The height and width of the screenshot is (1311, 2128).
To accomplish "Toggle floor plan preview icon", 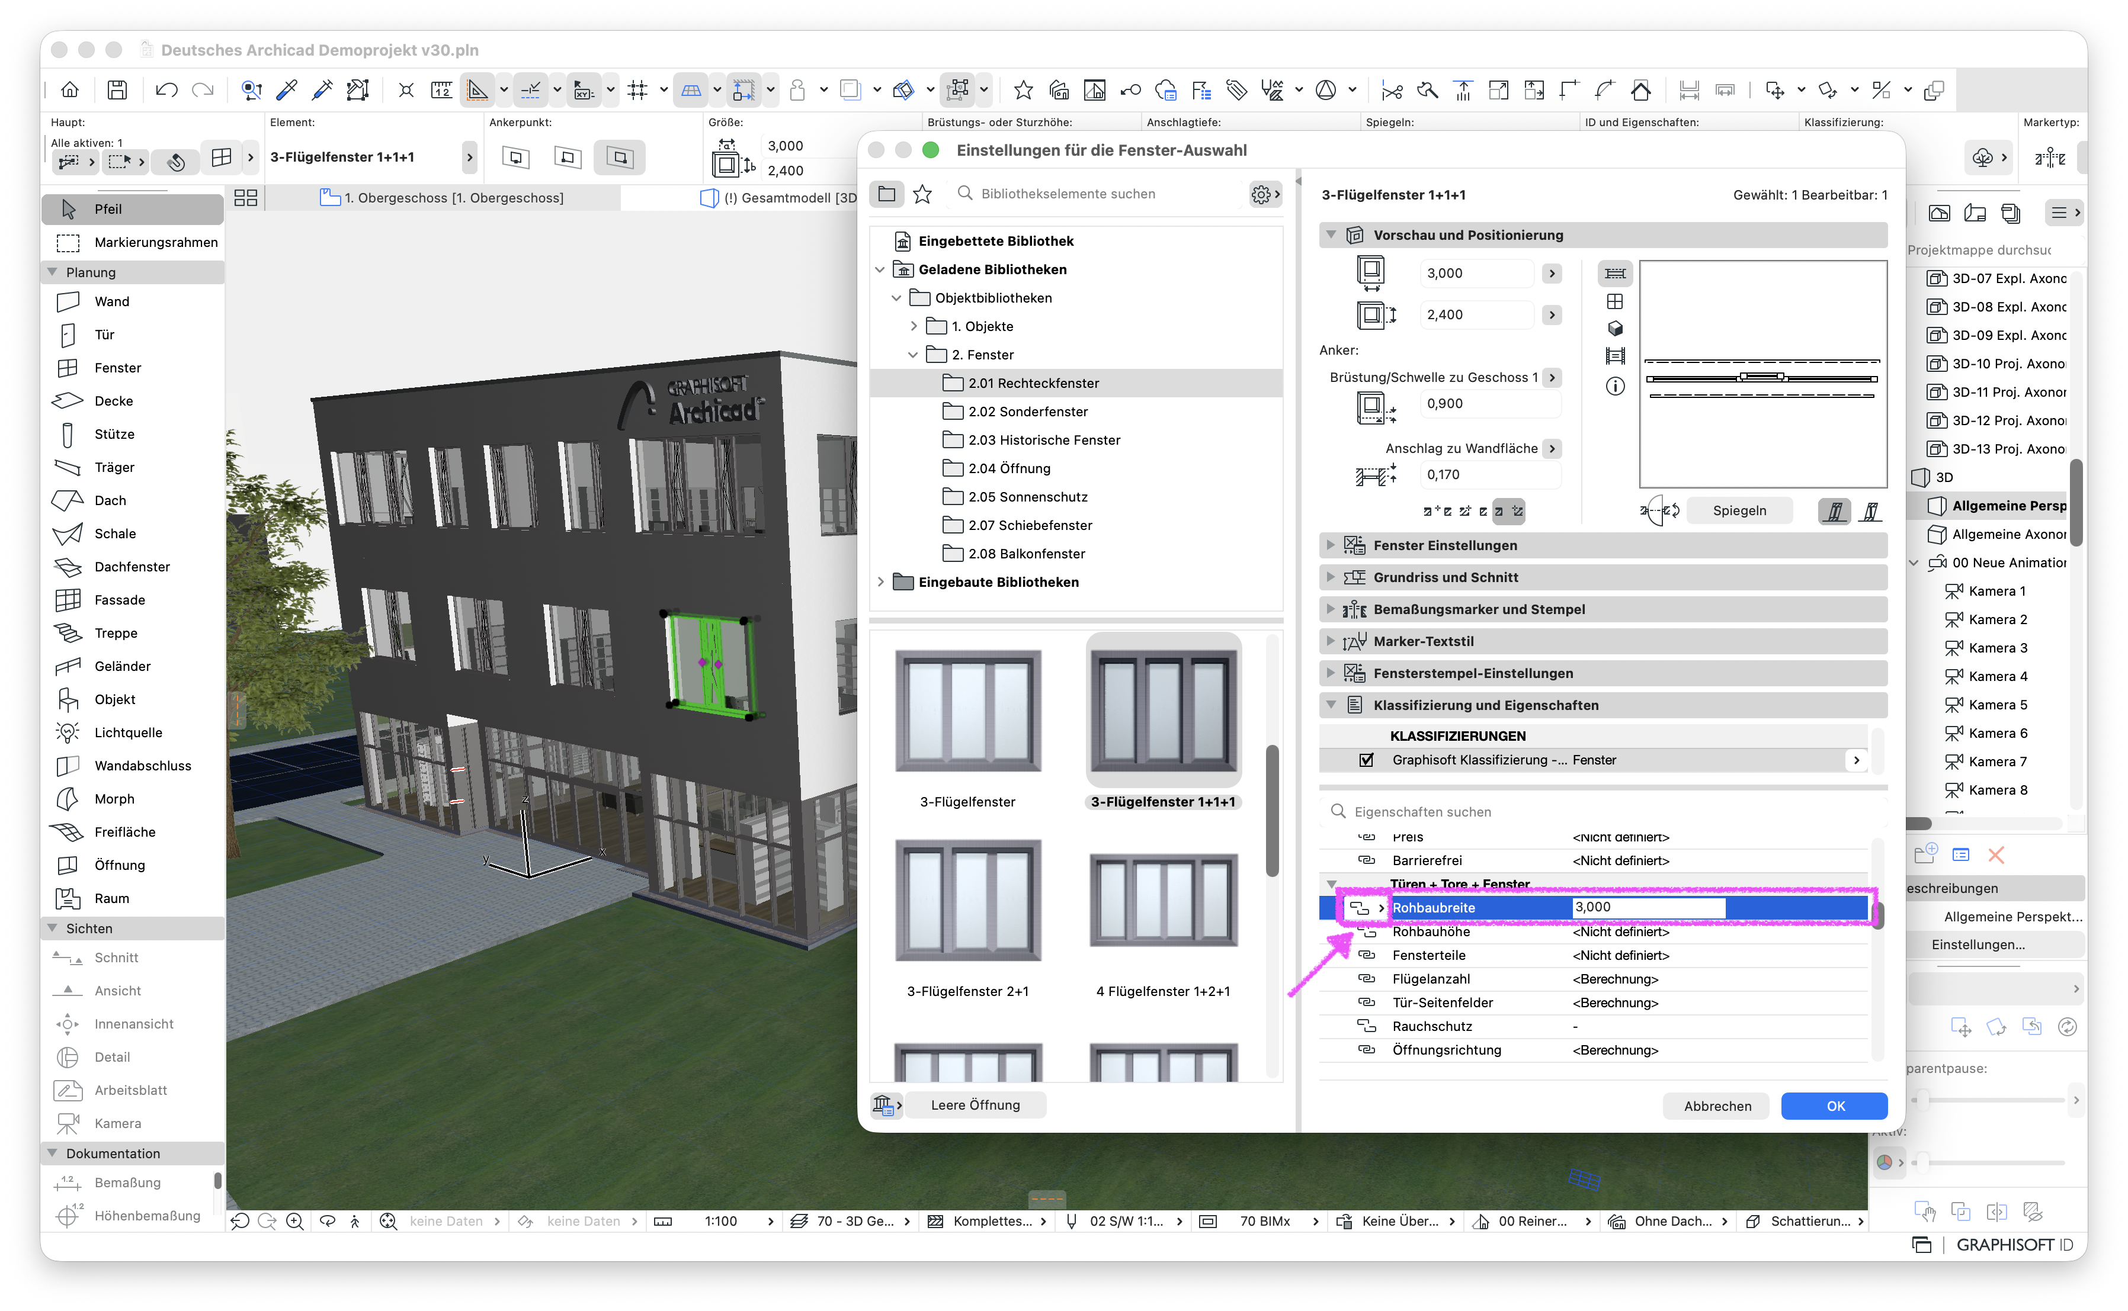I will coord(1614,273).
